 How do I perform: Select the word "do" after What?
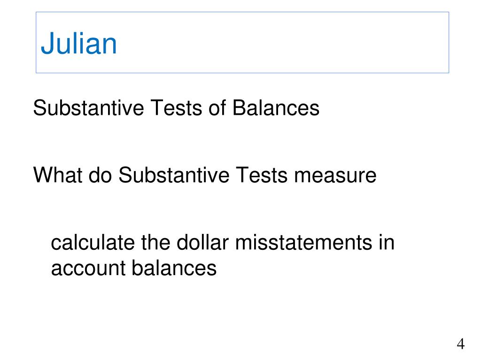100,175
